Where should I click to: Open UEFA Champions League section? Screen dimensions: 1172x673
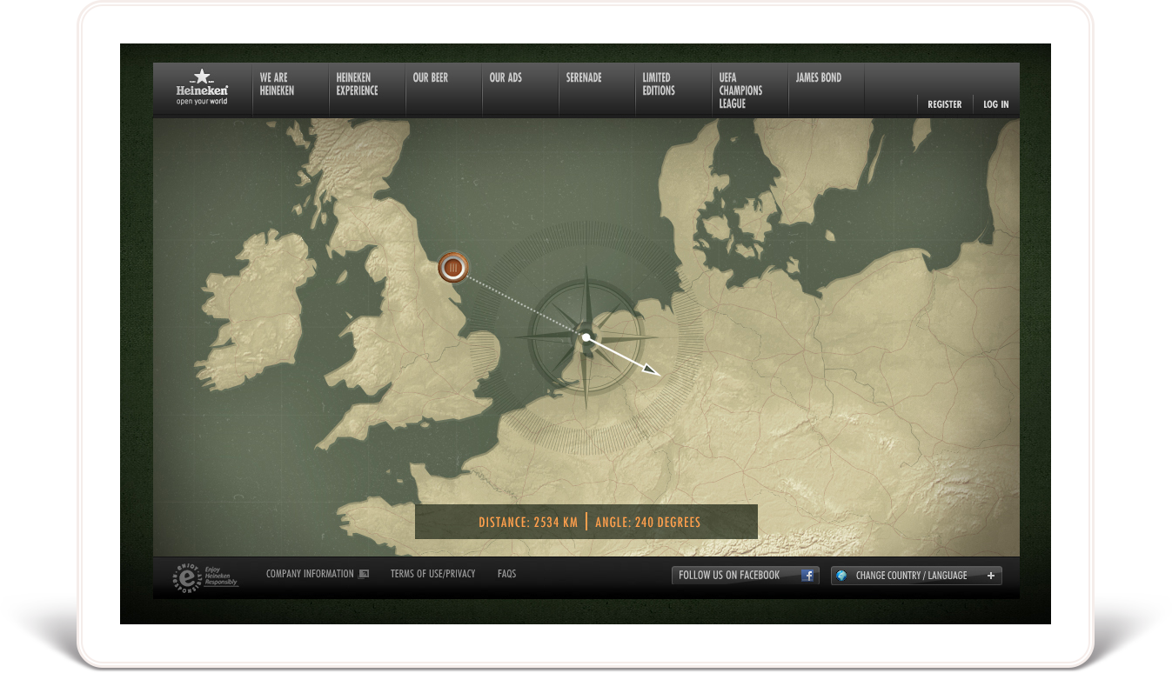[740, 90]
